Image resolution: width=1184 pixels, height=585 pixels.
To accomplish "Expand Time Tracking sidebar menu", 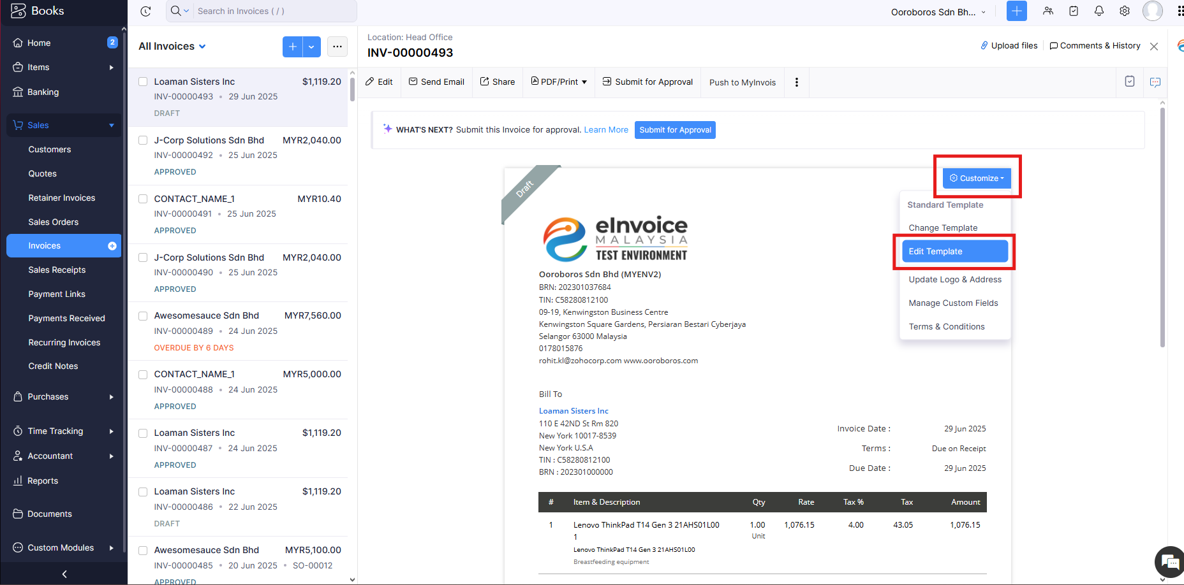I will (x=64, y=431).
